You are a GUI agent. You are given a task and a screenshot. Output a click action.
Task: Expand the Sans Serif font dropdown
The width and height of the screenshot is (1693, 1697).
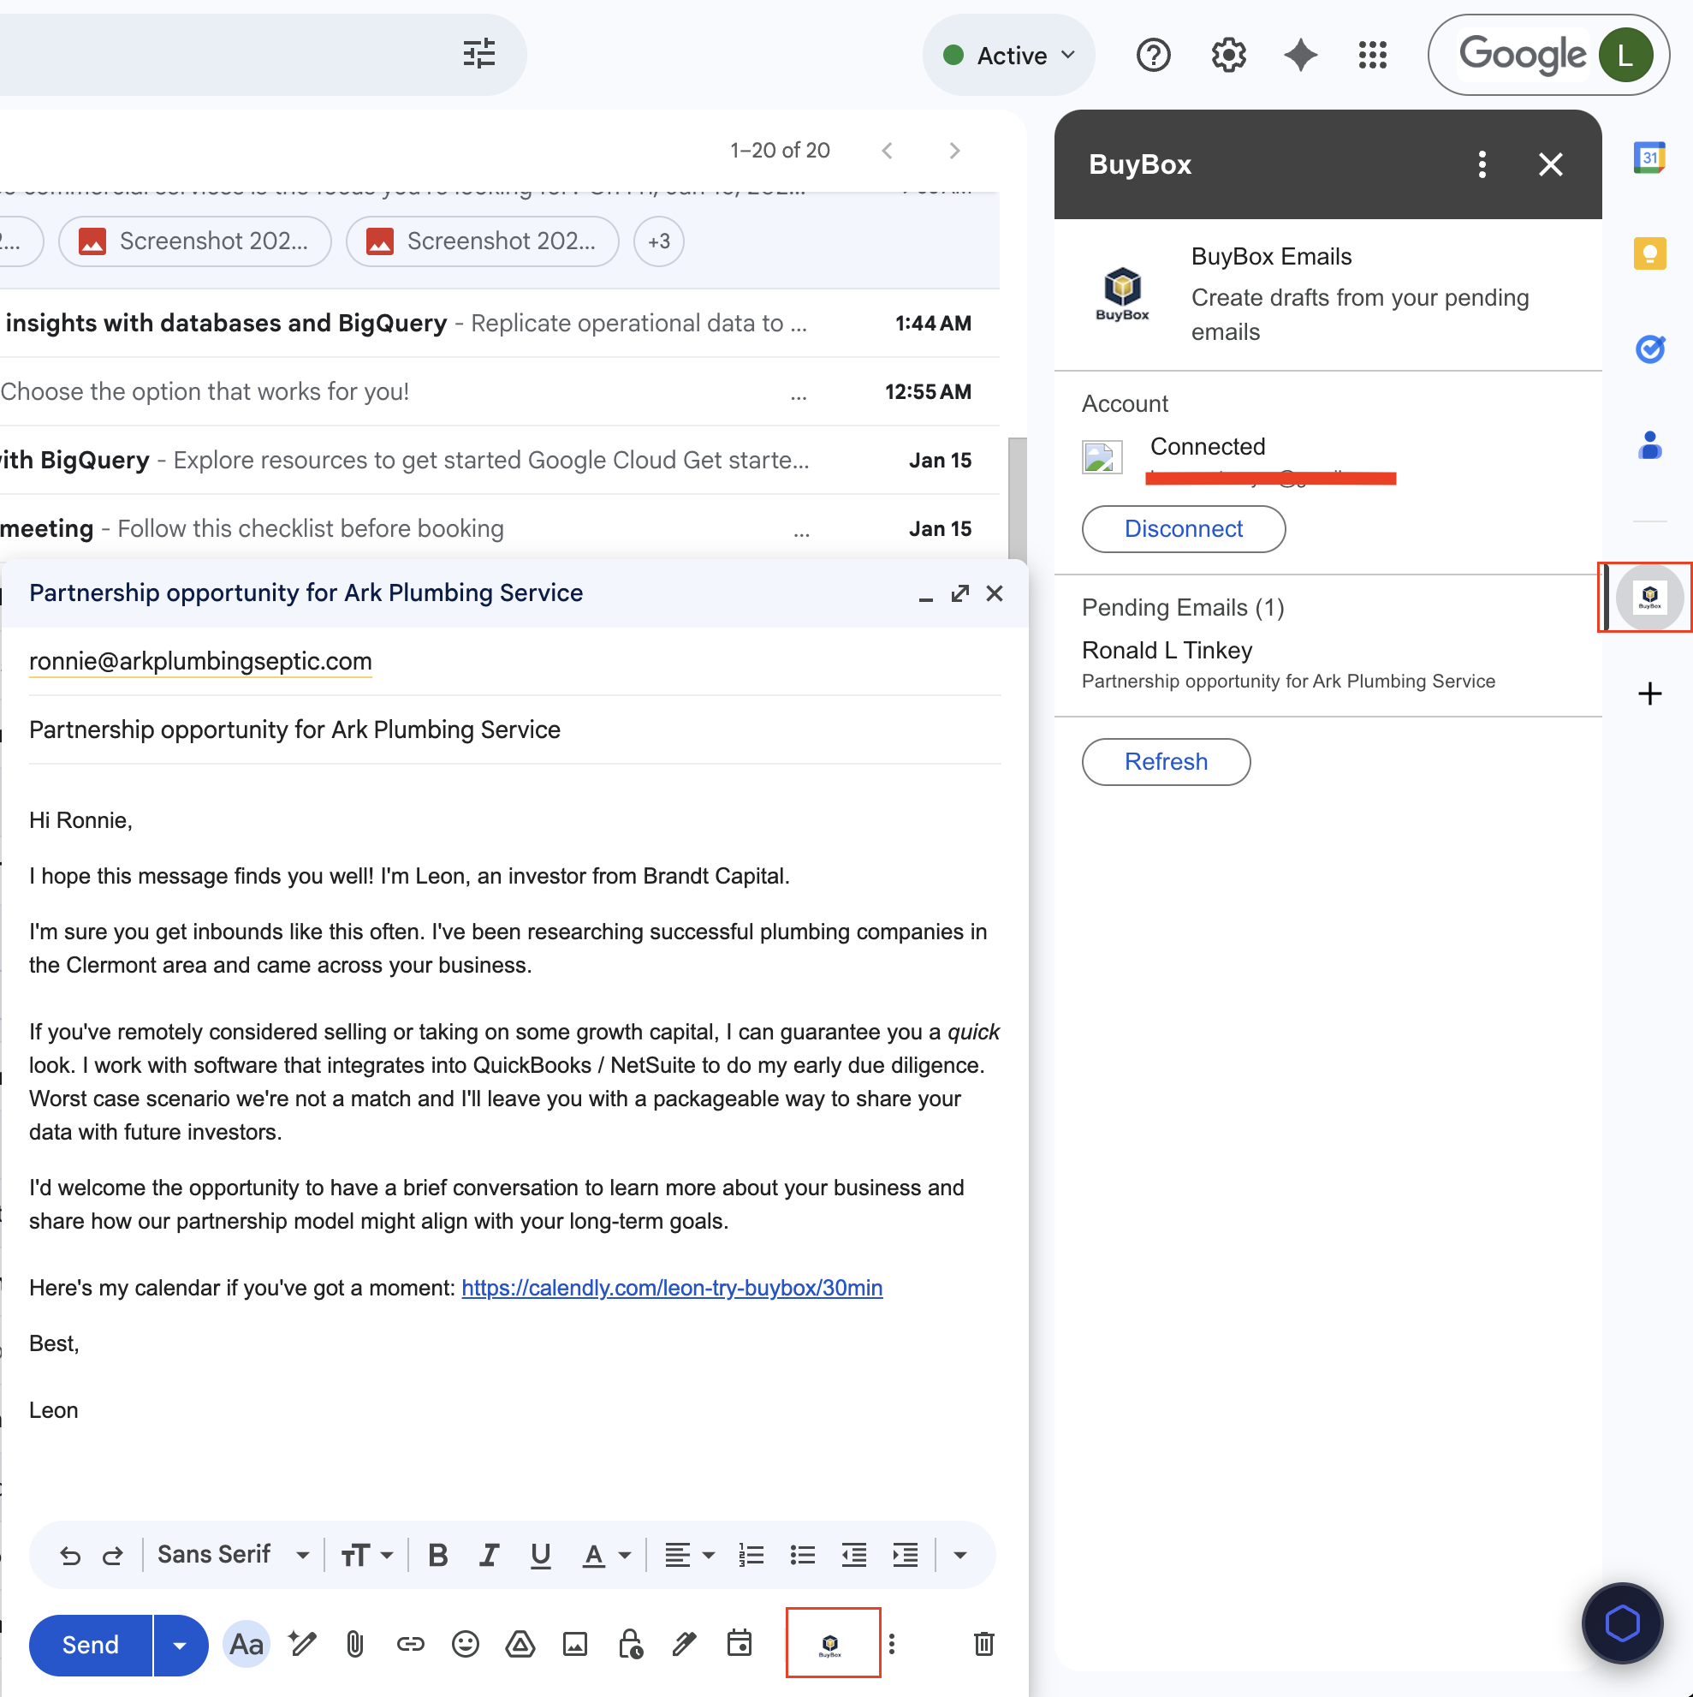[233, 1556]
